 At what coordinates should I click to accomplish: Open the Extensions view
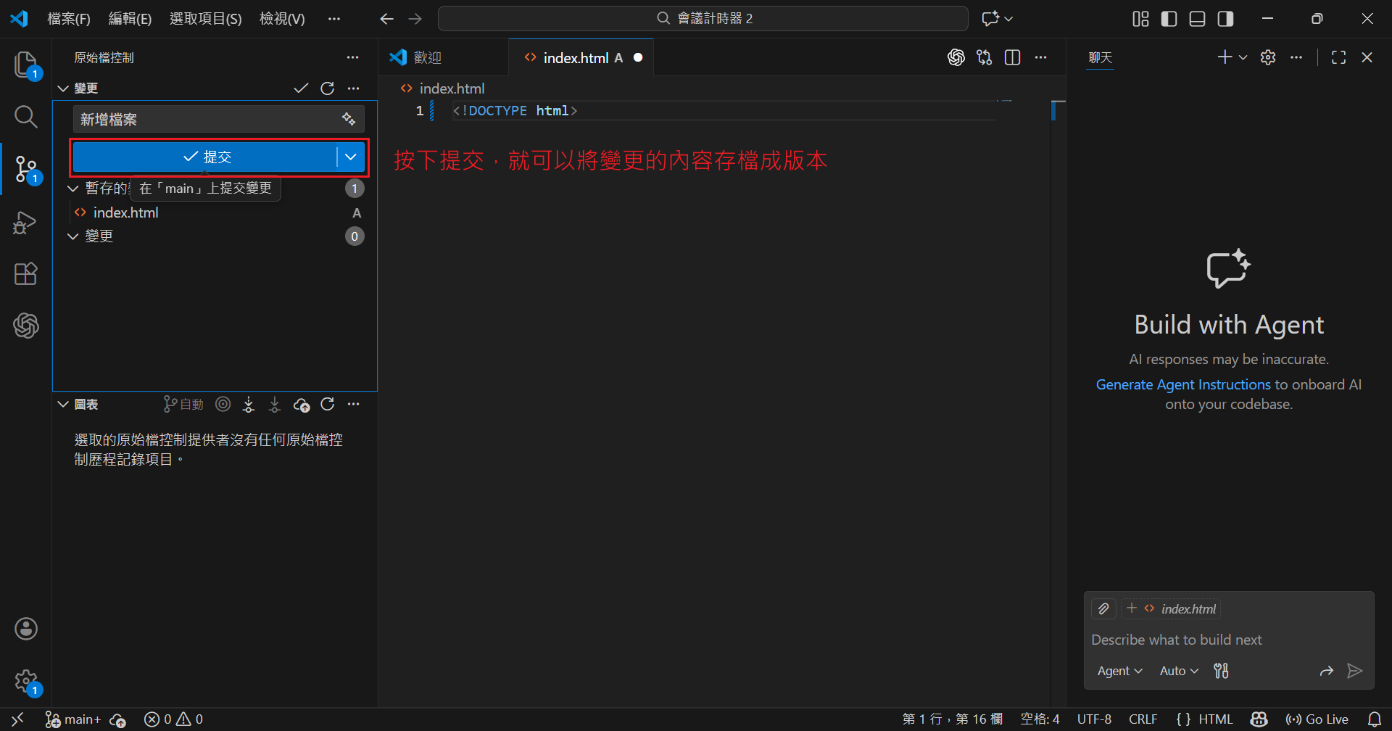click(x=25, y=274)
